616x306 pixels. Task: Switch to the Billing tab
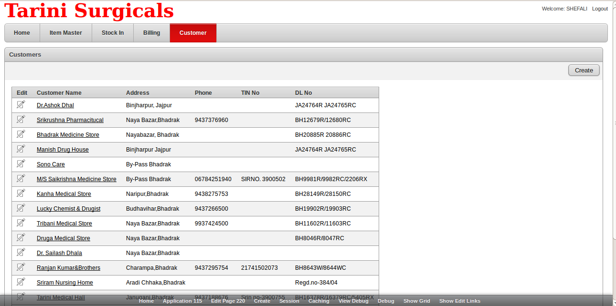pyautogui.click(x=151, y=33)
